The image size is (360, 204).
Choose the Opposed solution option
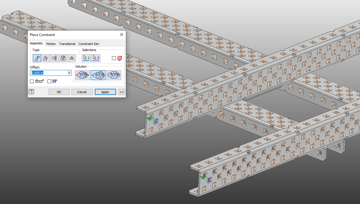click(x=82, y=75)
